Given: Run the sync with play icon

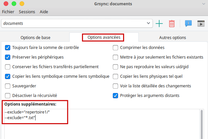Looking at the screenshot, I should 201,23.
